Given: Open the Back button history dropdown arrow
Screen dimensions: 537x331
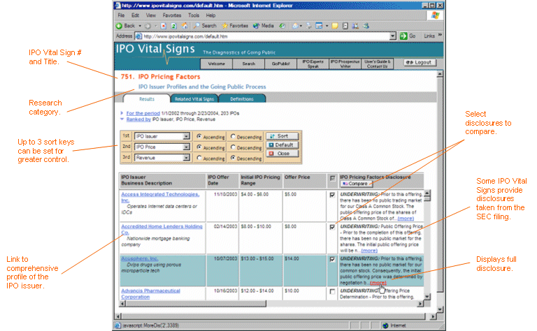Looking at the screenshot, I should (140, 26).
